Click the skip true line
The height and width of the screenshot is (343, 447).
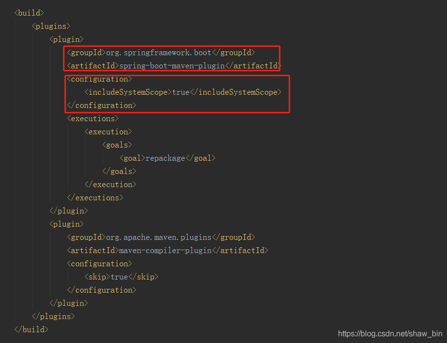pos(121,277)
